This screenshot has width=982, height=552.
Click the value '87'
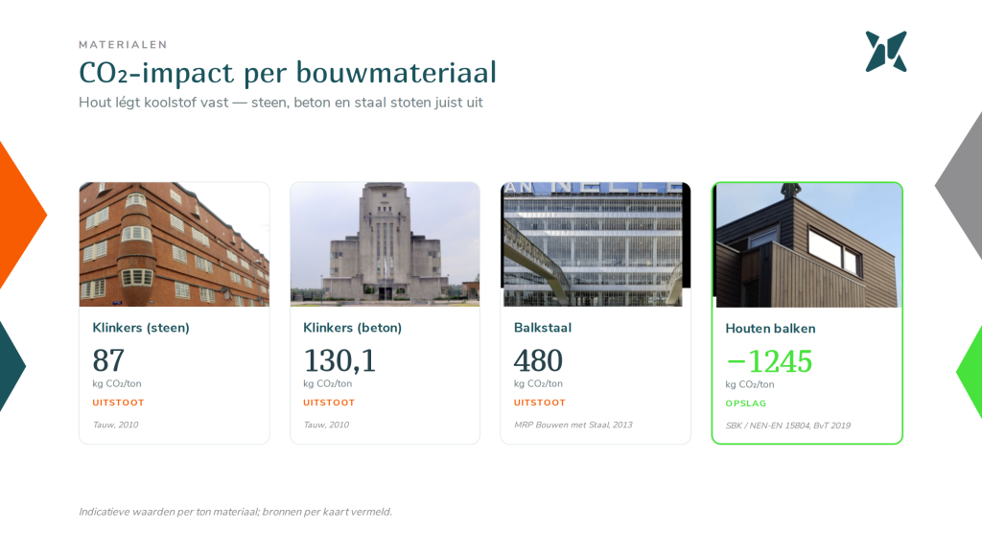(x=108, y=360)
